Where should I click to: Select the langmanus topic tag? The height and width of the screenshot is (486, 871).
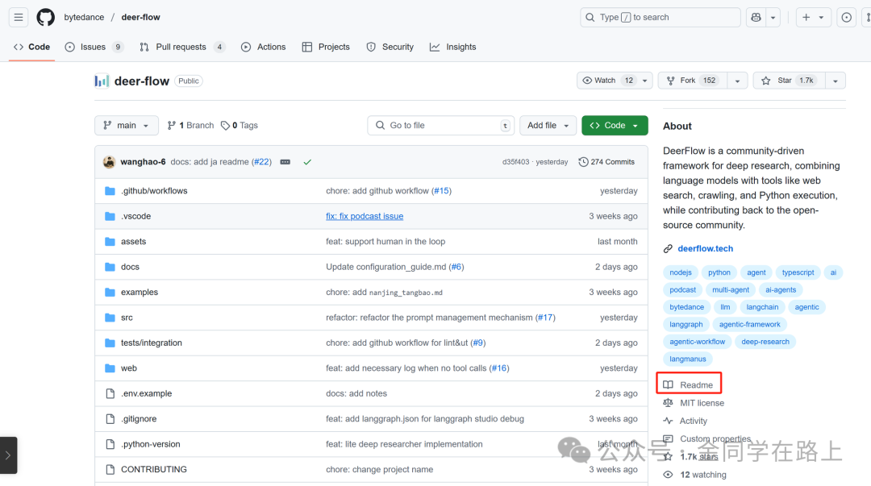pyautogui.click(x=688, y=359)
